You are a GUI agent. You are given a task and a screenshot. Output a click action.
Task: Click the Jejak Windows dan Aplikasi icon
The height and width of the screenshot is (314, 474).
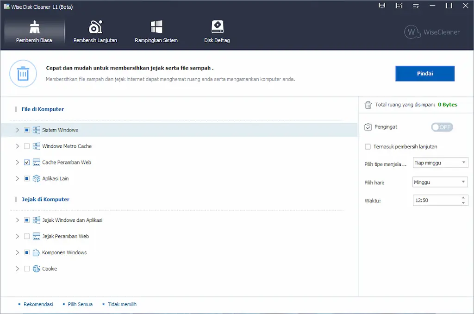coord(36,220)
